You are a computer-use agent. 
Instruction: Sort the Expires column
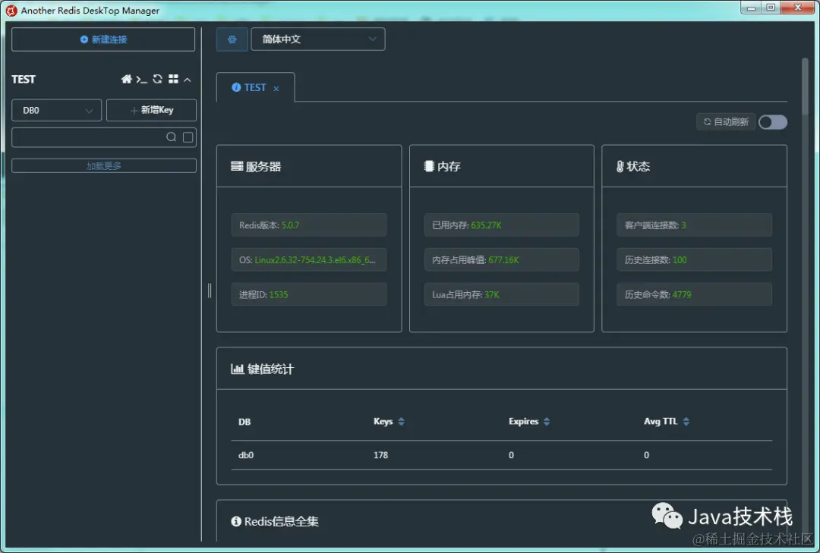point(547,421)
